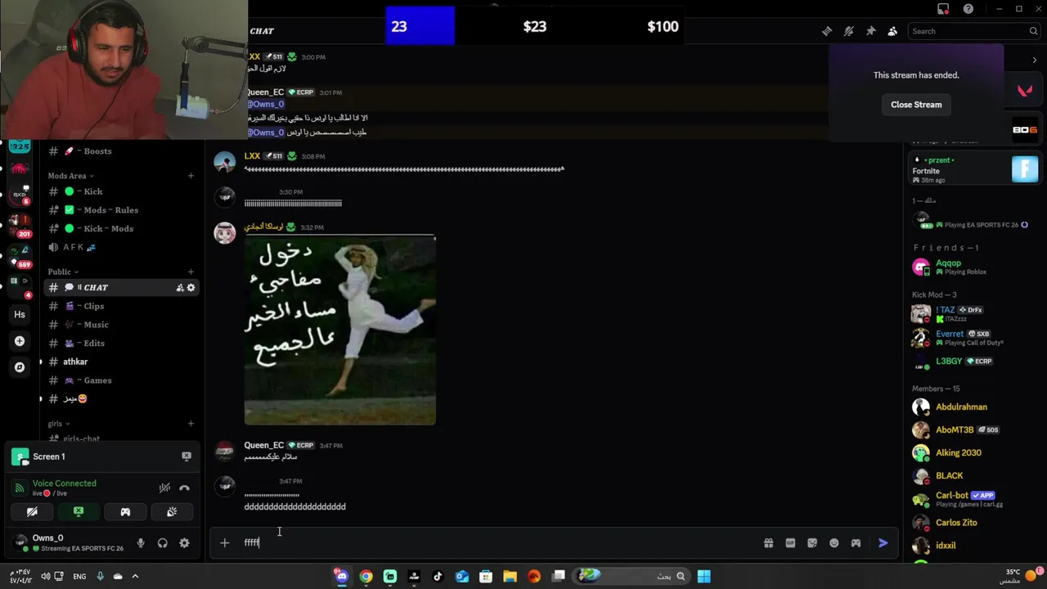Viewport: 1047px width, 589px height.
Task: Disconnect from voice phone icon
Action: click(184, 488)
